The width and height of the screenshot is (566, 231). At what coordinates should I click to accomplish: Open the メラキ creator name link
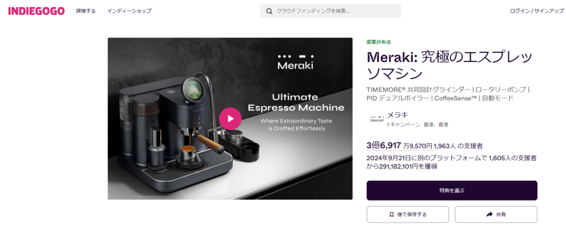(x=398, y=115)
